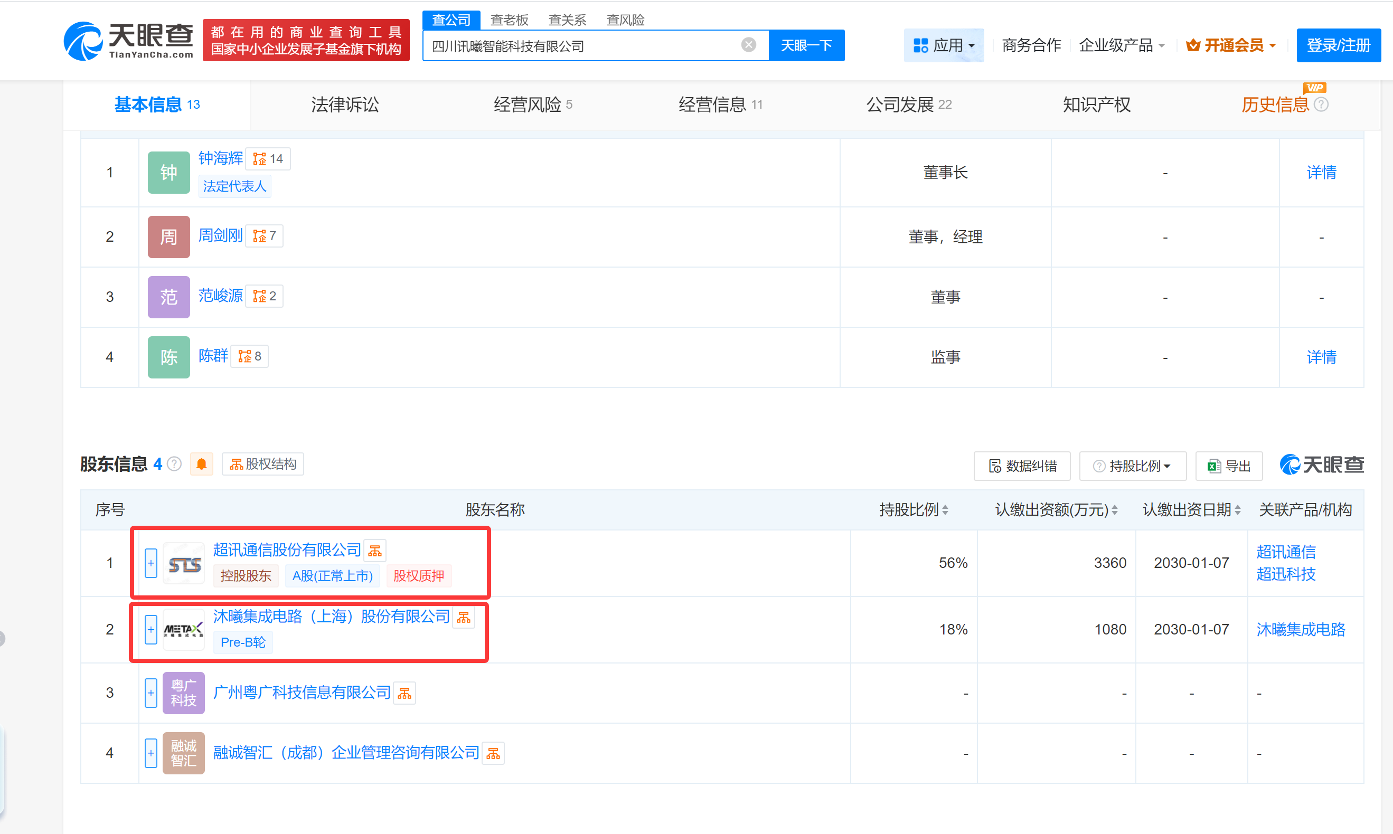
Task: Click the purple 范 avatar
Action: 168,297
